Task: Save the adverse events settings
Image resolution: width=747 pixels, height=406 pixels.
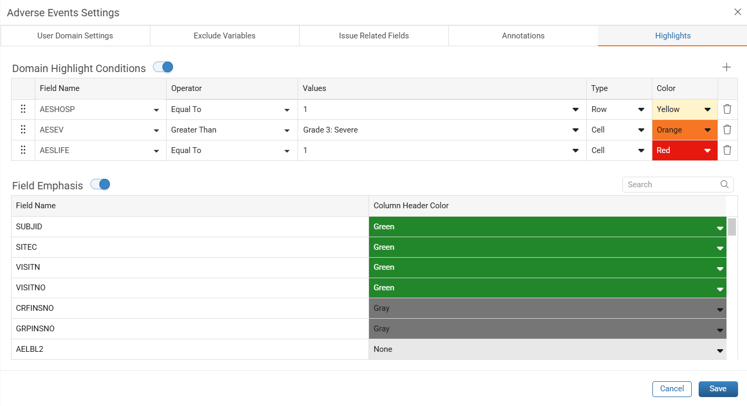Action: click(718, 389)
